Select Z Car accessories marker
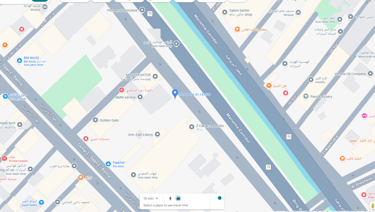Image resolution: width=375 pixels, height=212 pixels. pyautogui.click(x=192, y=127)
